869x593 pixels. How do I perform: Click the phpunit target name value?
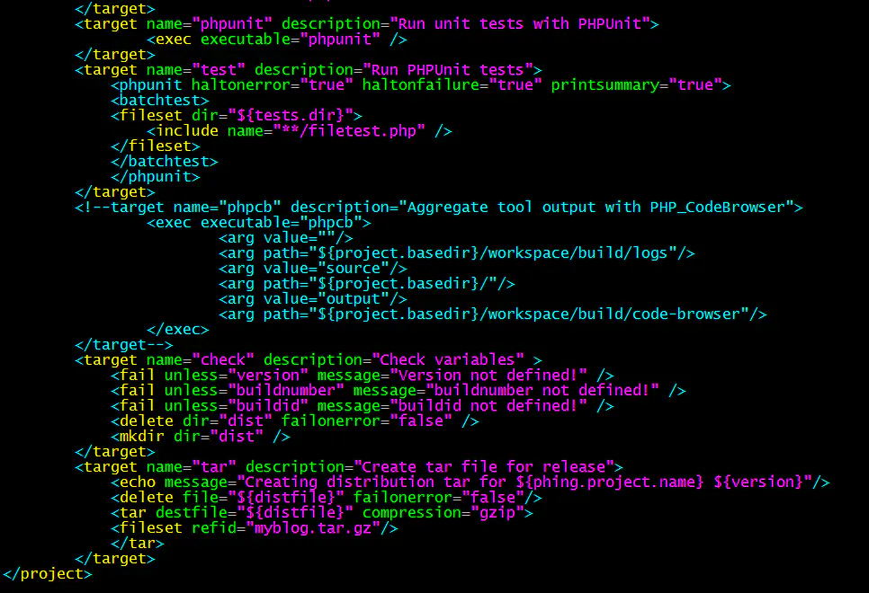(x=232, y=24)
